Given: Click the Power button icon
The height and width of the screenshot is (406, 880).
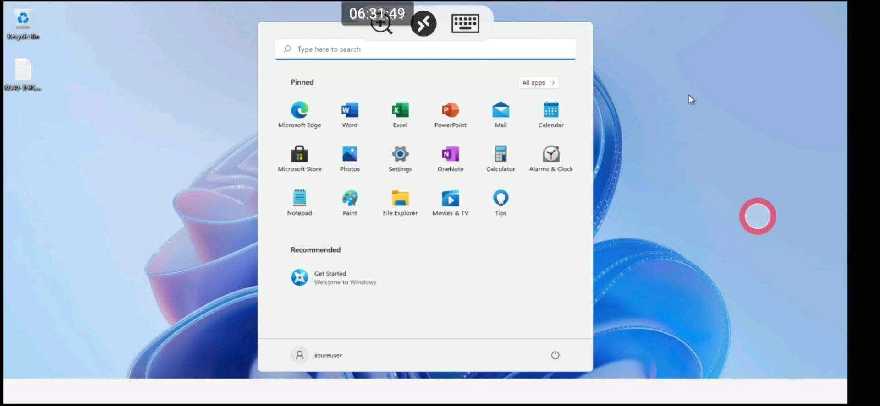Looking at the screenshot, I should point(555,355).
